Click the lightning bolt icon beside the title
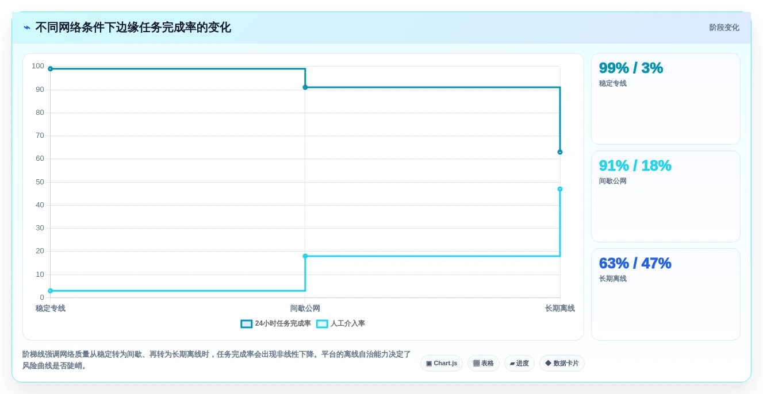 [x=27, y=28]
